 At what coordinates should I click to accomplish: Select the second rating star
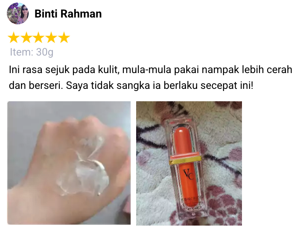(26, 37)
